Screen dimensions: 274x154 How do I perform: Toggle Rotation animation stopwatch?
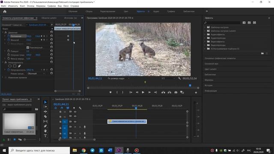coord(9,51)
